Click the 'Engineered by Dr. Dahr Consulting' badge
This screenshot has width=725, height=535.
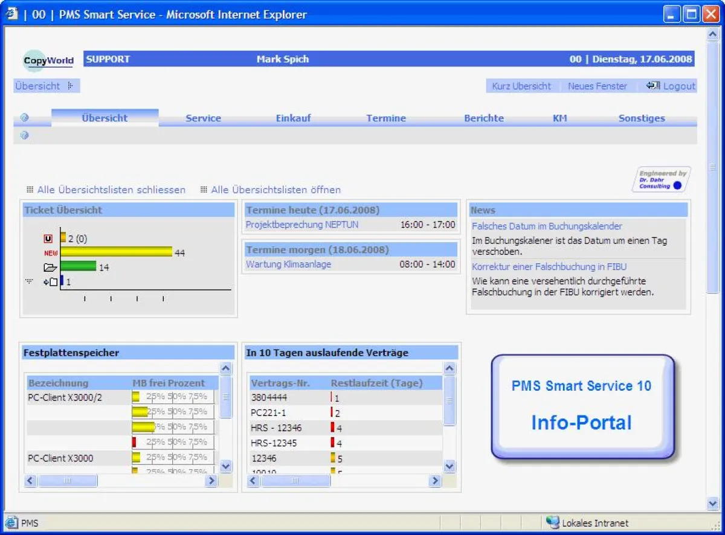tap(661, 179)
